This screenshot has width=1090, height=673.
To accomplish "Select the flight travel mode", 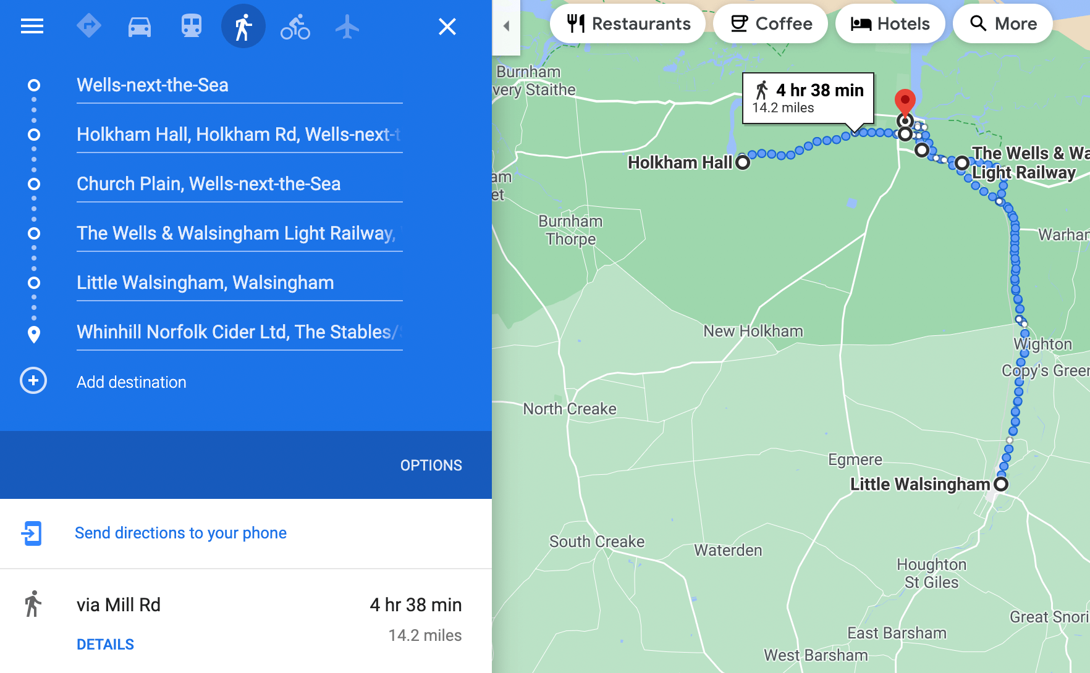I will pos(347,26).
